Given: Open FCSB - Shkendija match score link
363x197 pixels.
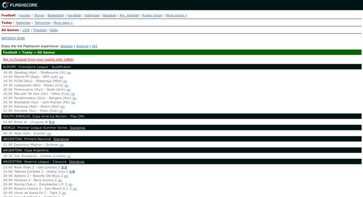Looking at the screenshot, I should click(x=65, y=81).
